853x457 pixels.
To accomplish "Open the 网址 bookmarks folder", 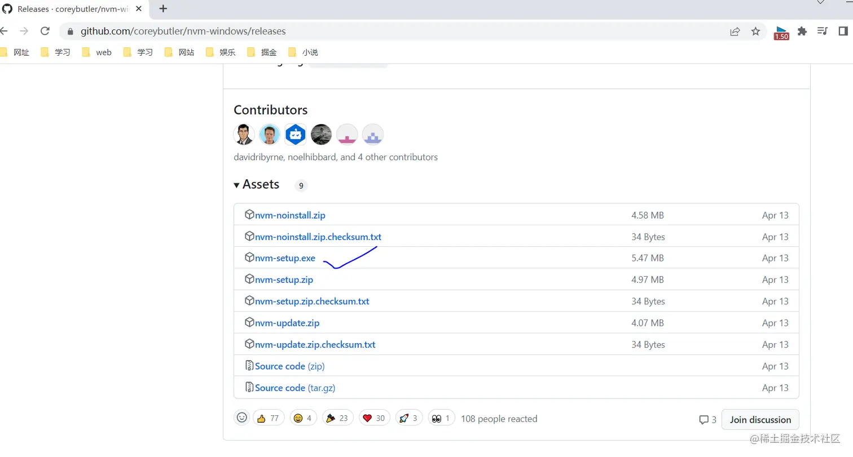I will tap(15, 52).
